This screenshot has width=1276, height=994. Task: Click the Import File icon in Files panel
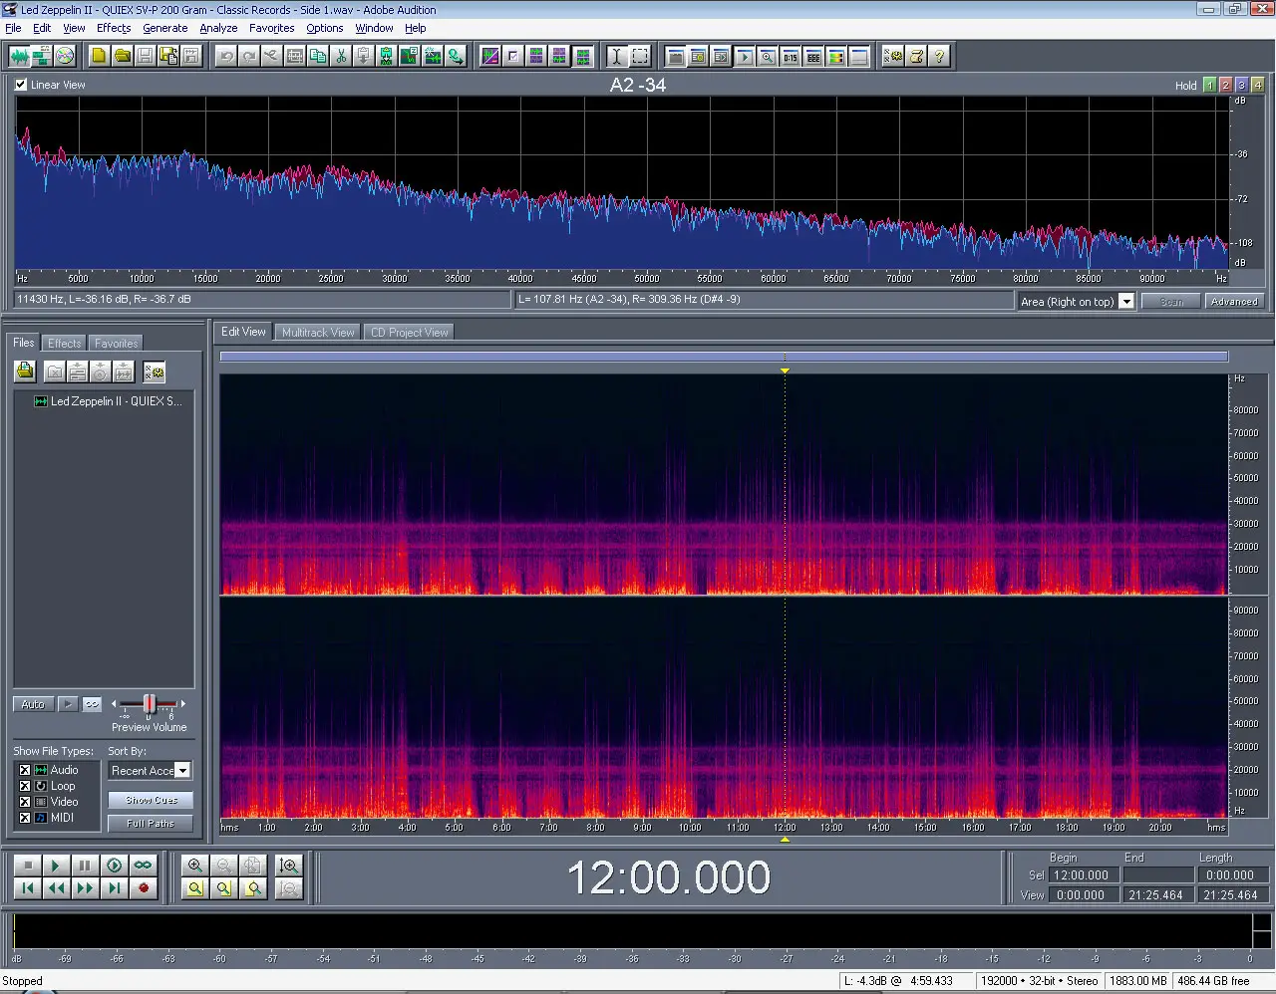(25, 372)
